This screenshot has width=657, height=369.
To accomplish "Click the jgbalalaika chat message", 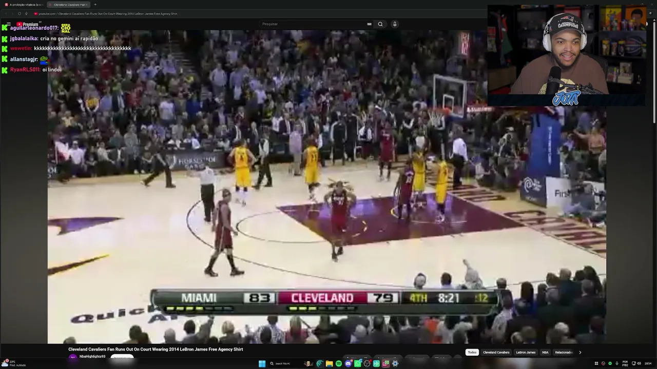I will (69, 39).
